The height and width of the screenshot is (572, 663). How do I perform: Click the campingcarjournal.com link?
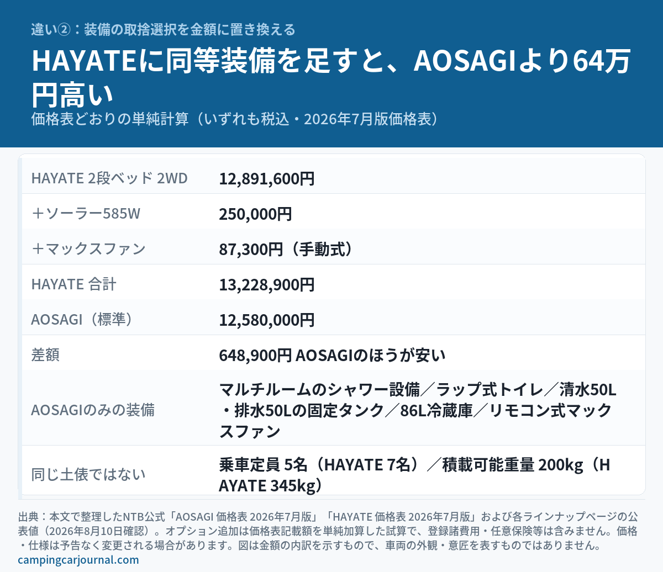click(78, 560)
